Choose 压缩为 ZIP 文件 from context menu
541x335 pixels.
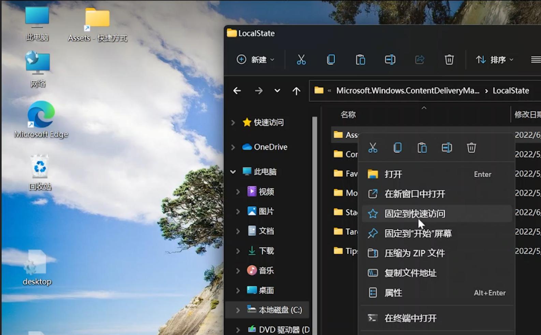click(x=437, y=253)
